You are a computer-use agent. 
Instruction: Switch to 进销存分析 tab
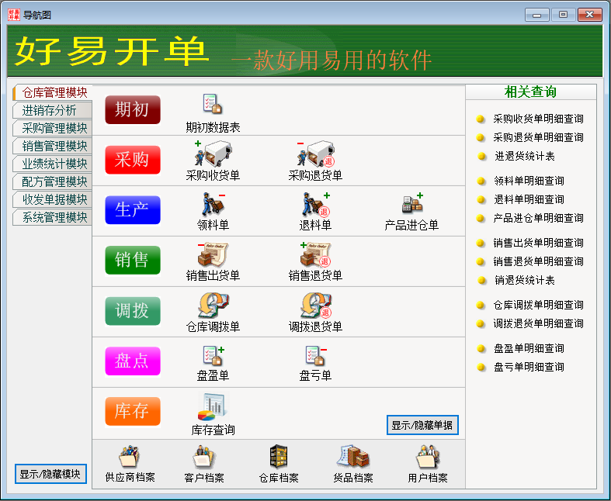click(50, 110)
